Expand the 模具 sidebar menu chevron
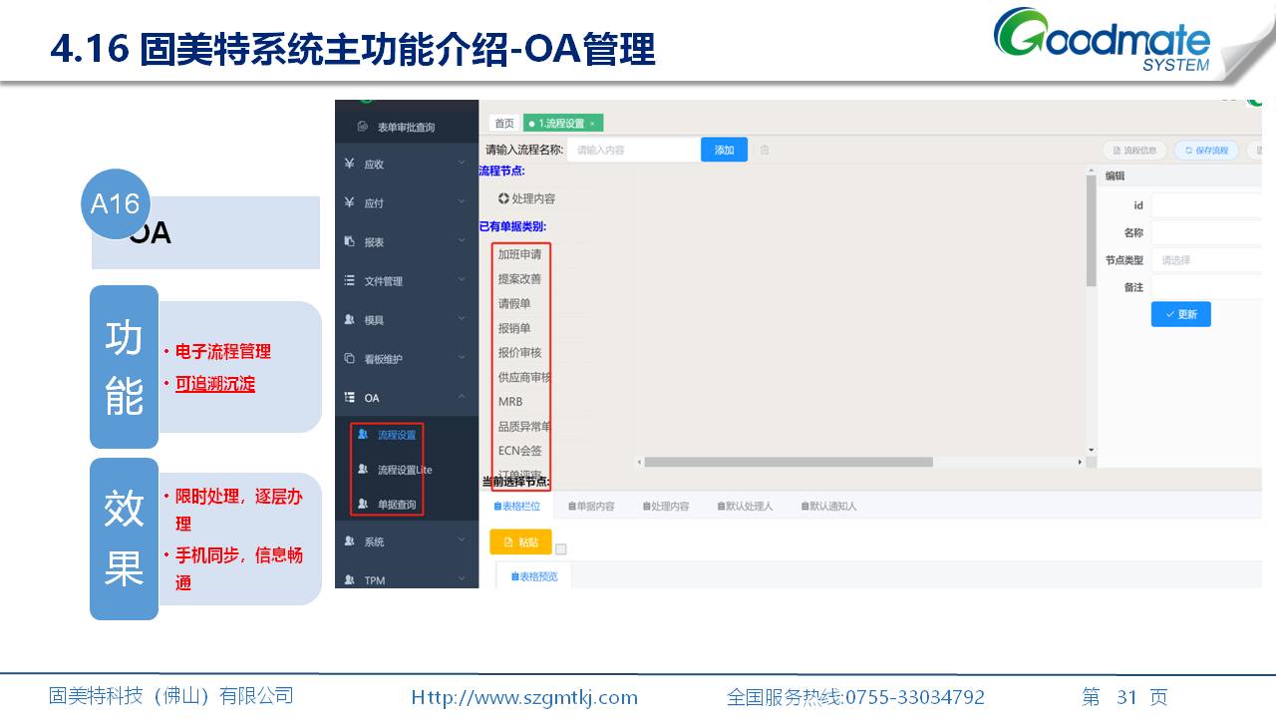 [462, 319]
